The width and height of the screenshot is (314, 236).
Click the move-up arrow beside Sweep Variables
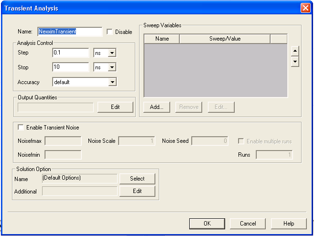295,51
